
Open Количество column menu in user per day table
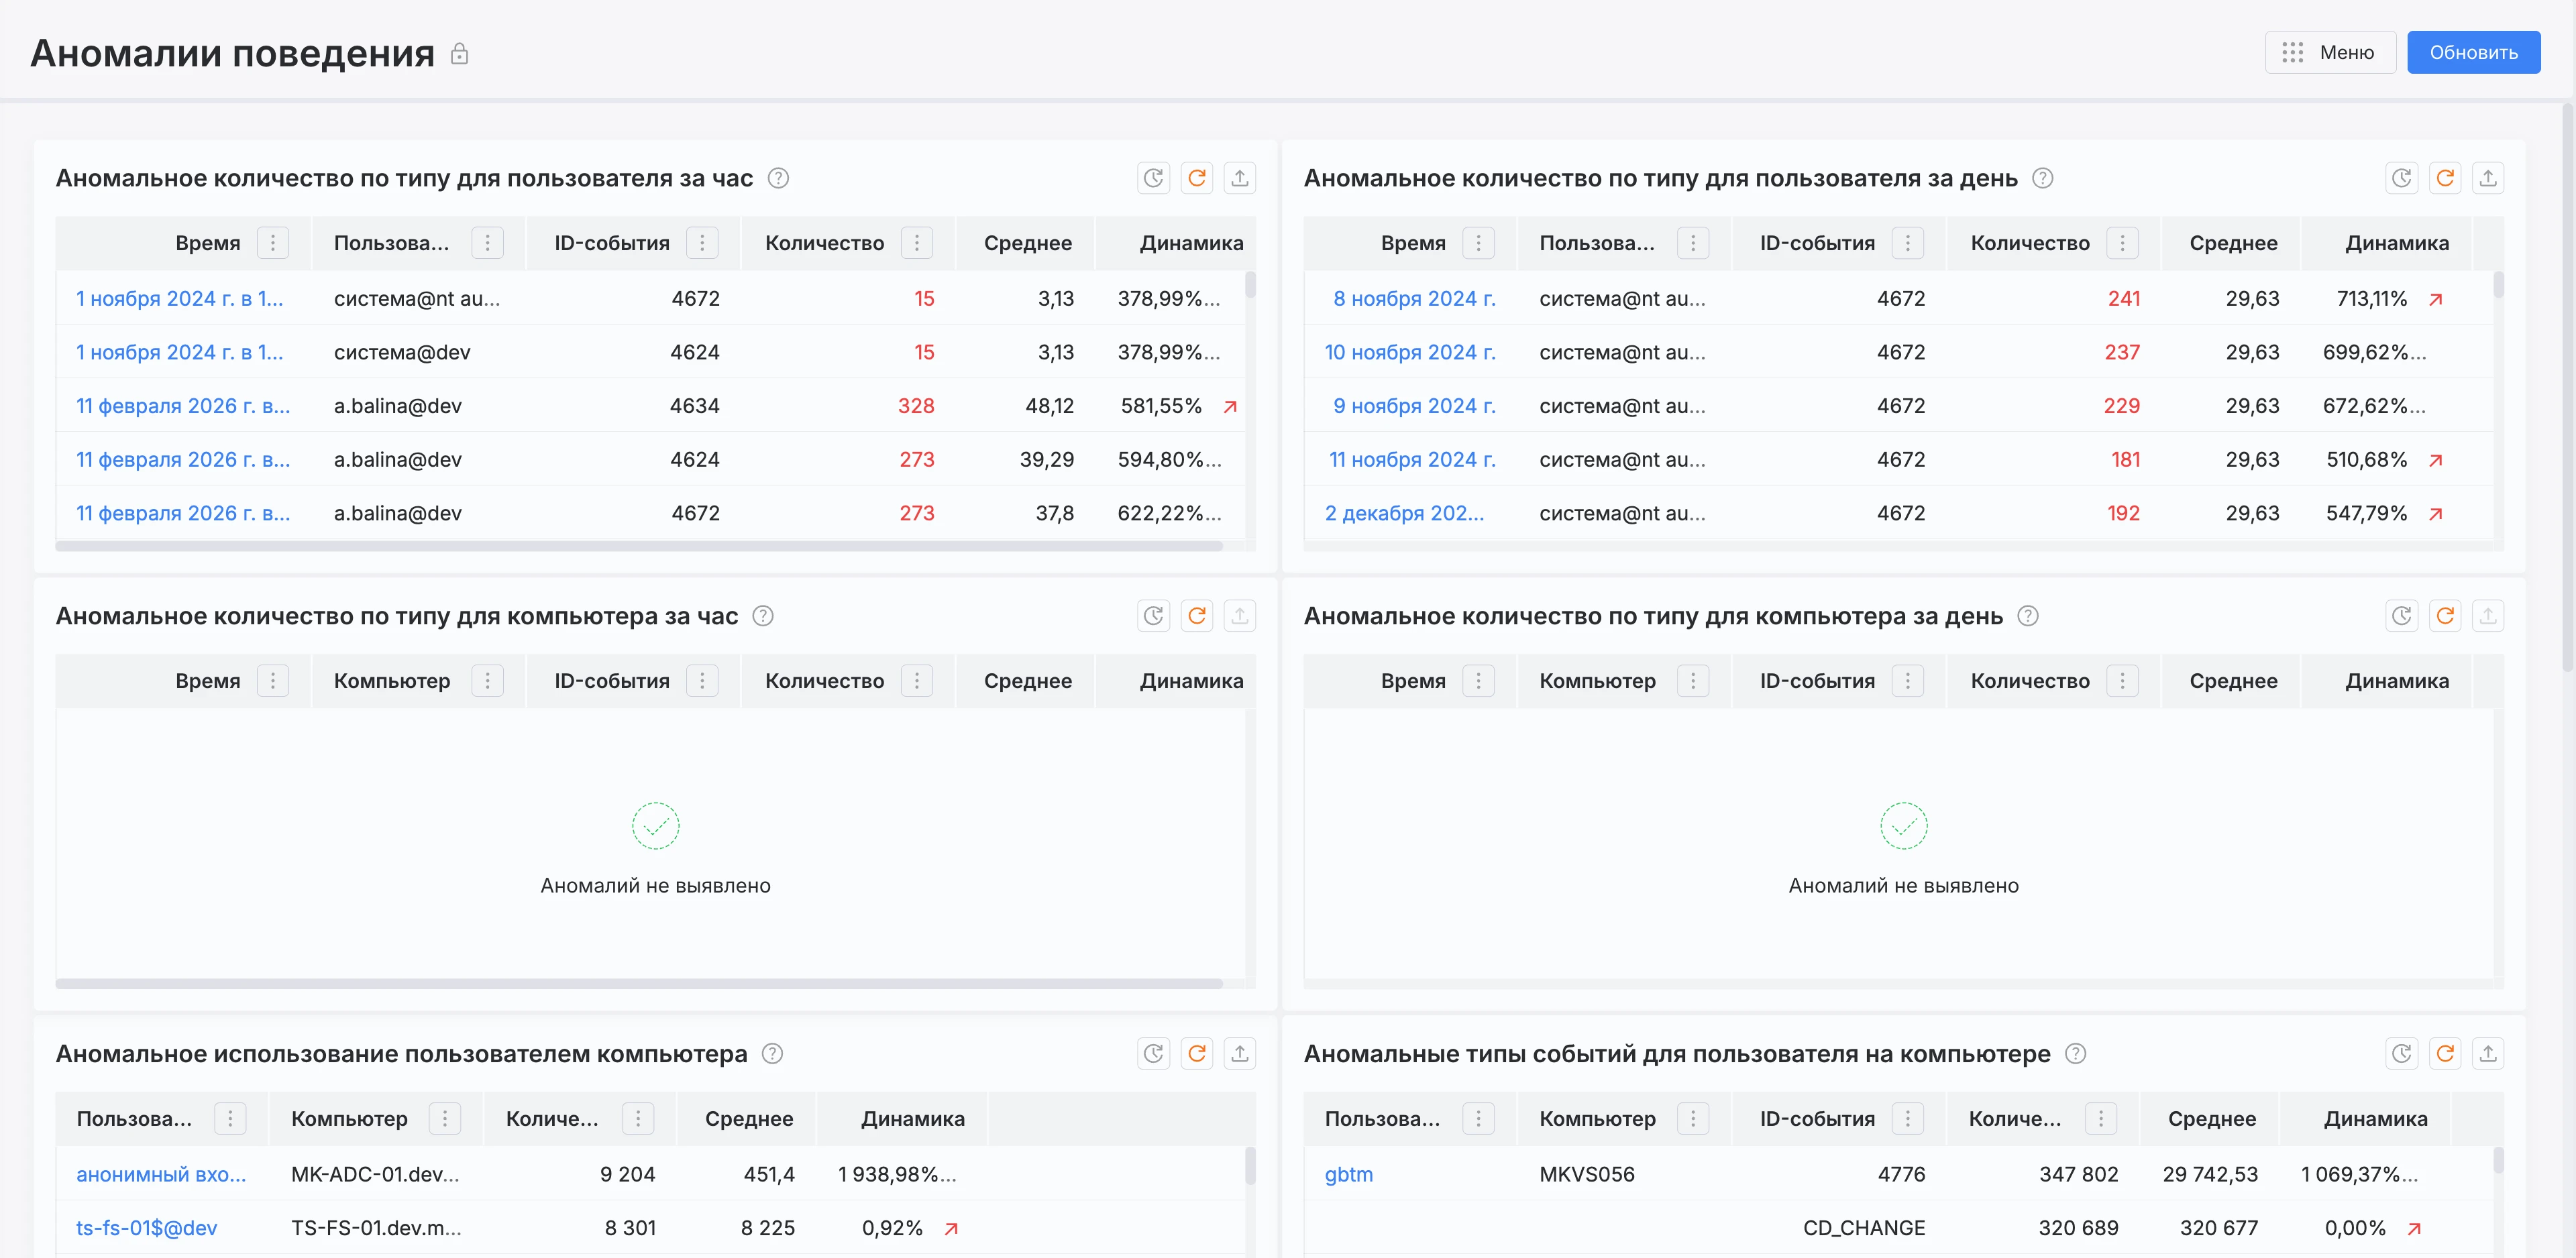[2122, 243]
